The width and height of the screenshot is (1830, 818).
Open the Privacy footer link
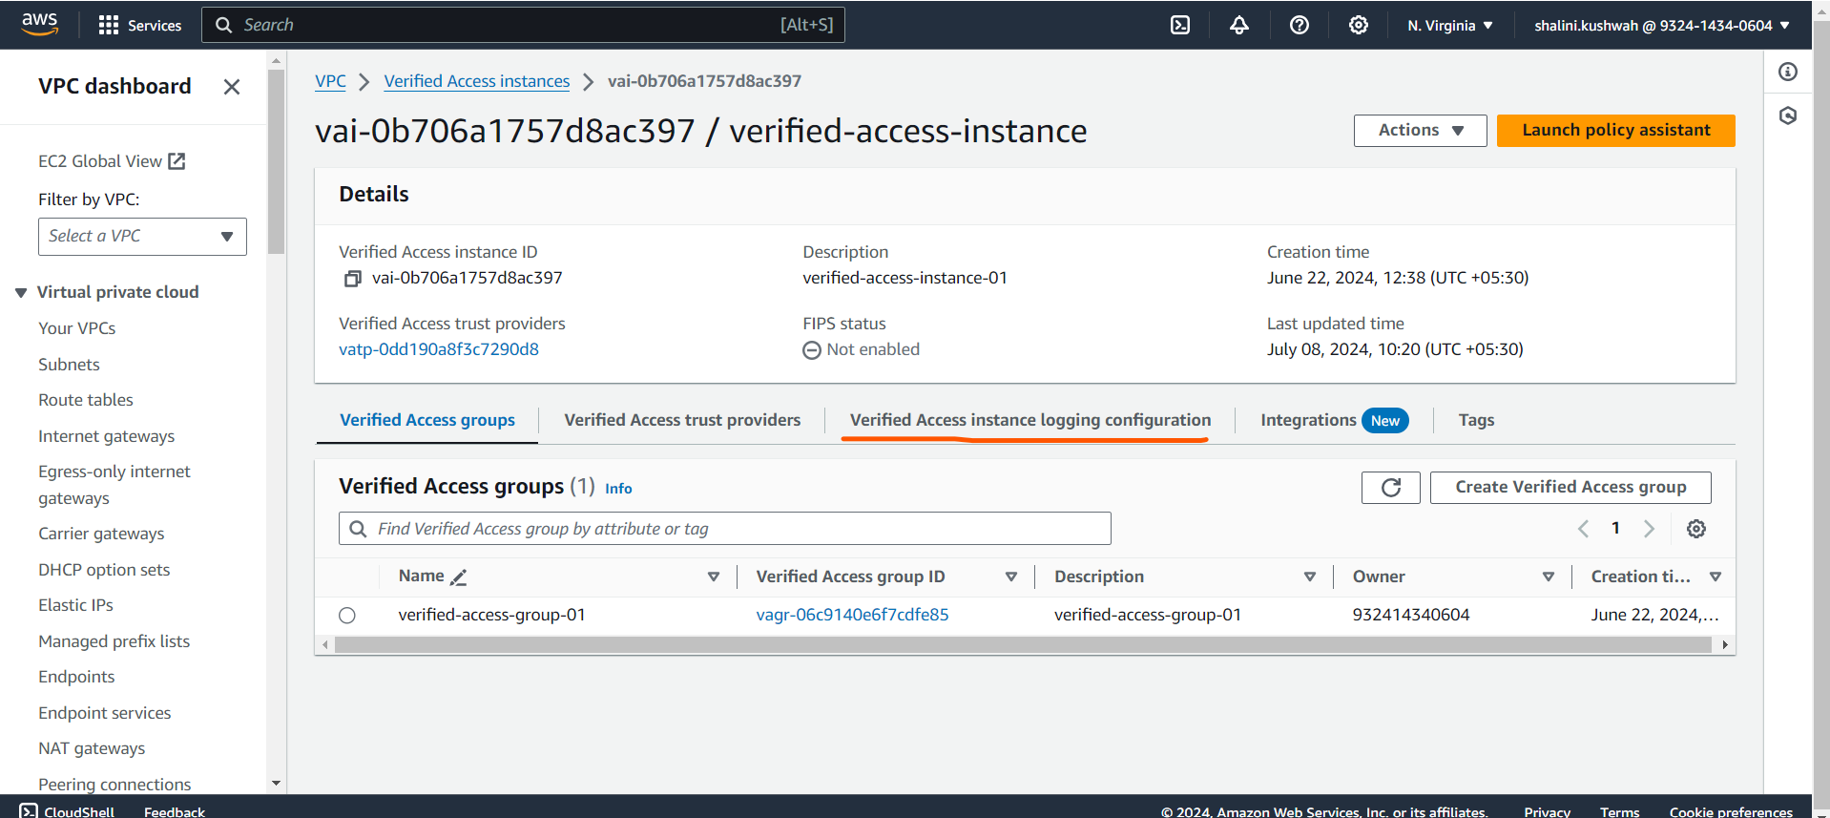1547,811
